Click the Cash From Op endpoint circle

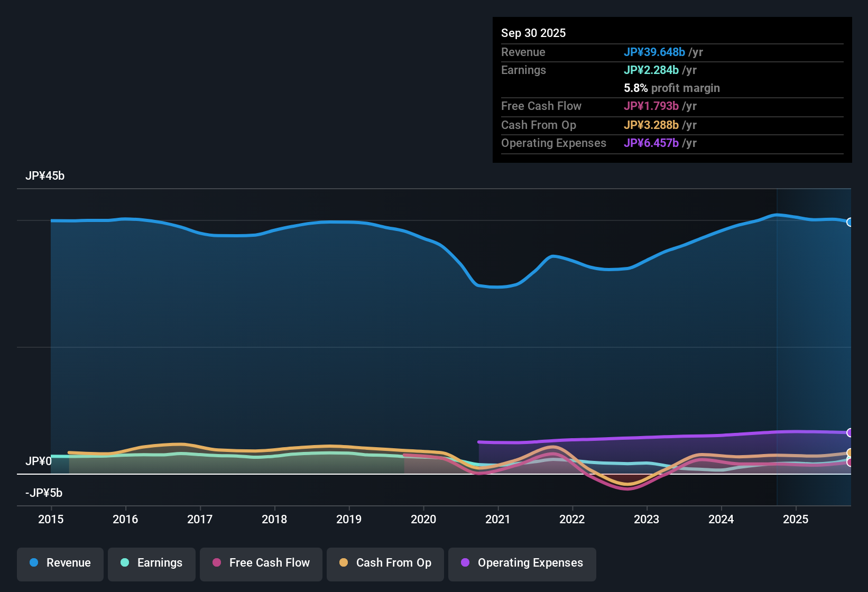click(x=850, y=452)
